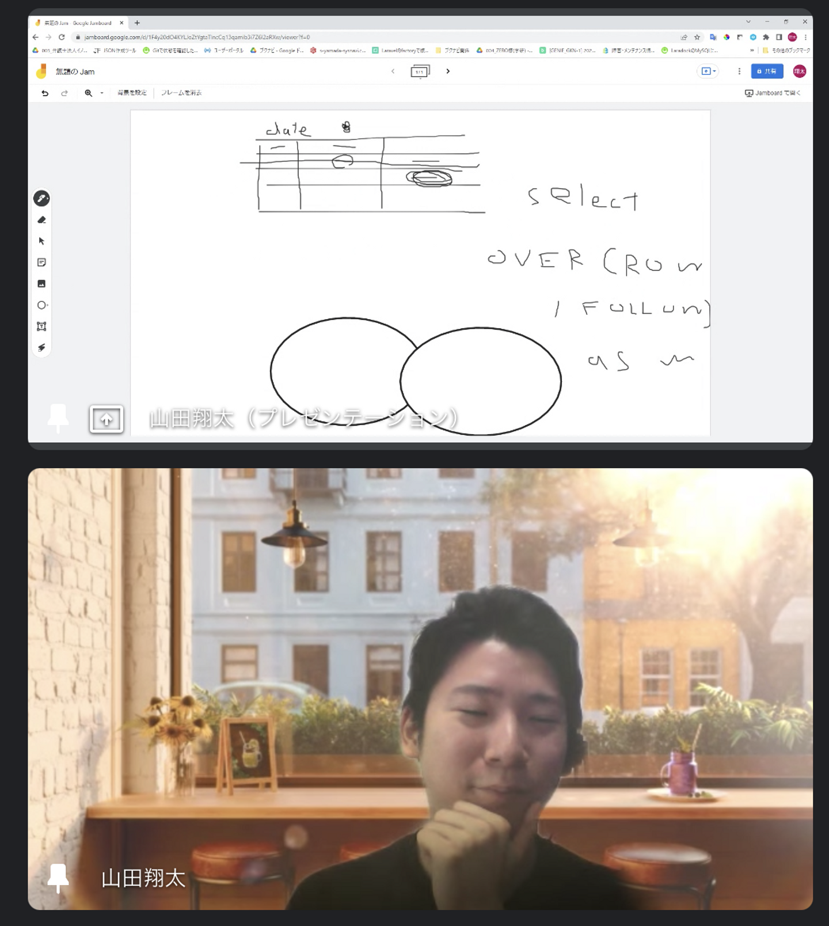Switch to the Google Jamboard tab
829x926 pixels.
click(79, 23)
